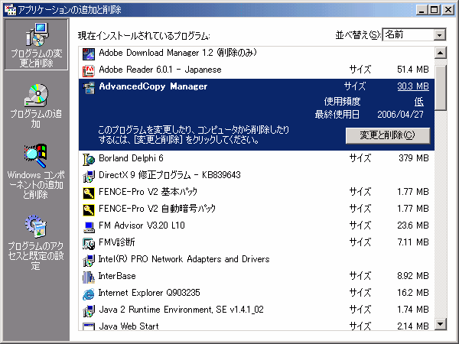Click FENCE-Pro V2 自動暗号パック key icon
Viewport: 459px width, 344px height.
coord(89,210)
